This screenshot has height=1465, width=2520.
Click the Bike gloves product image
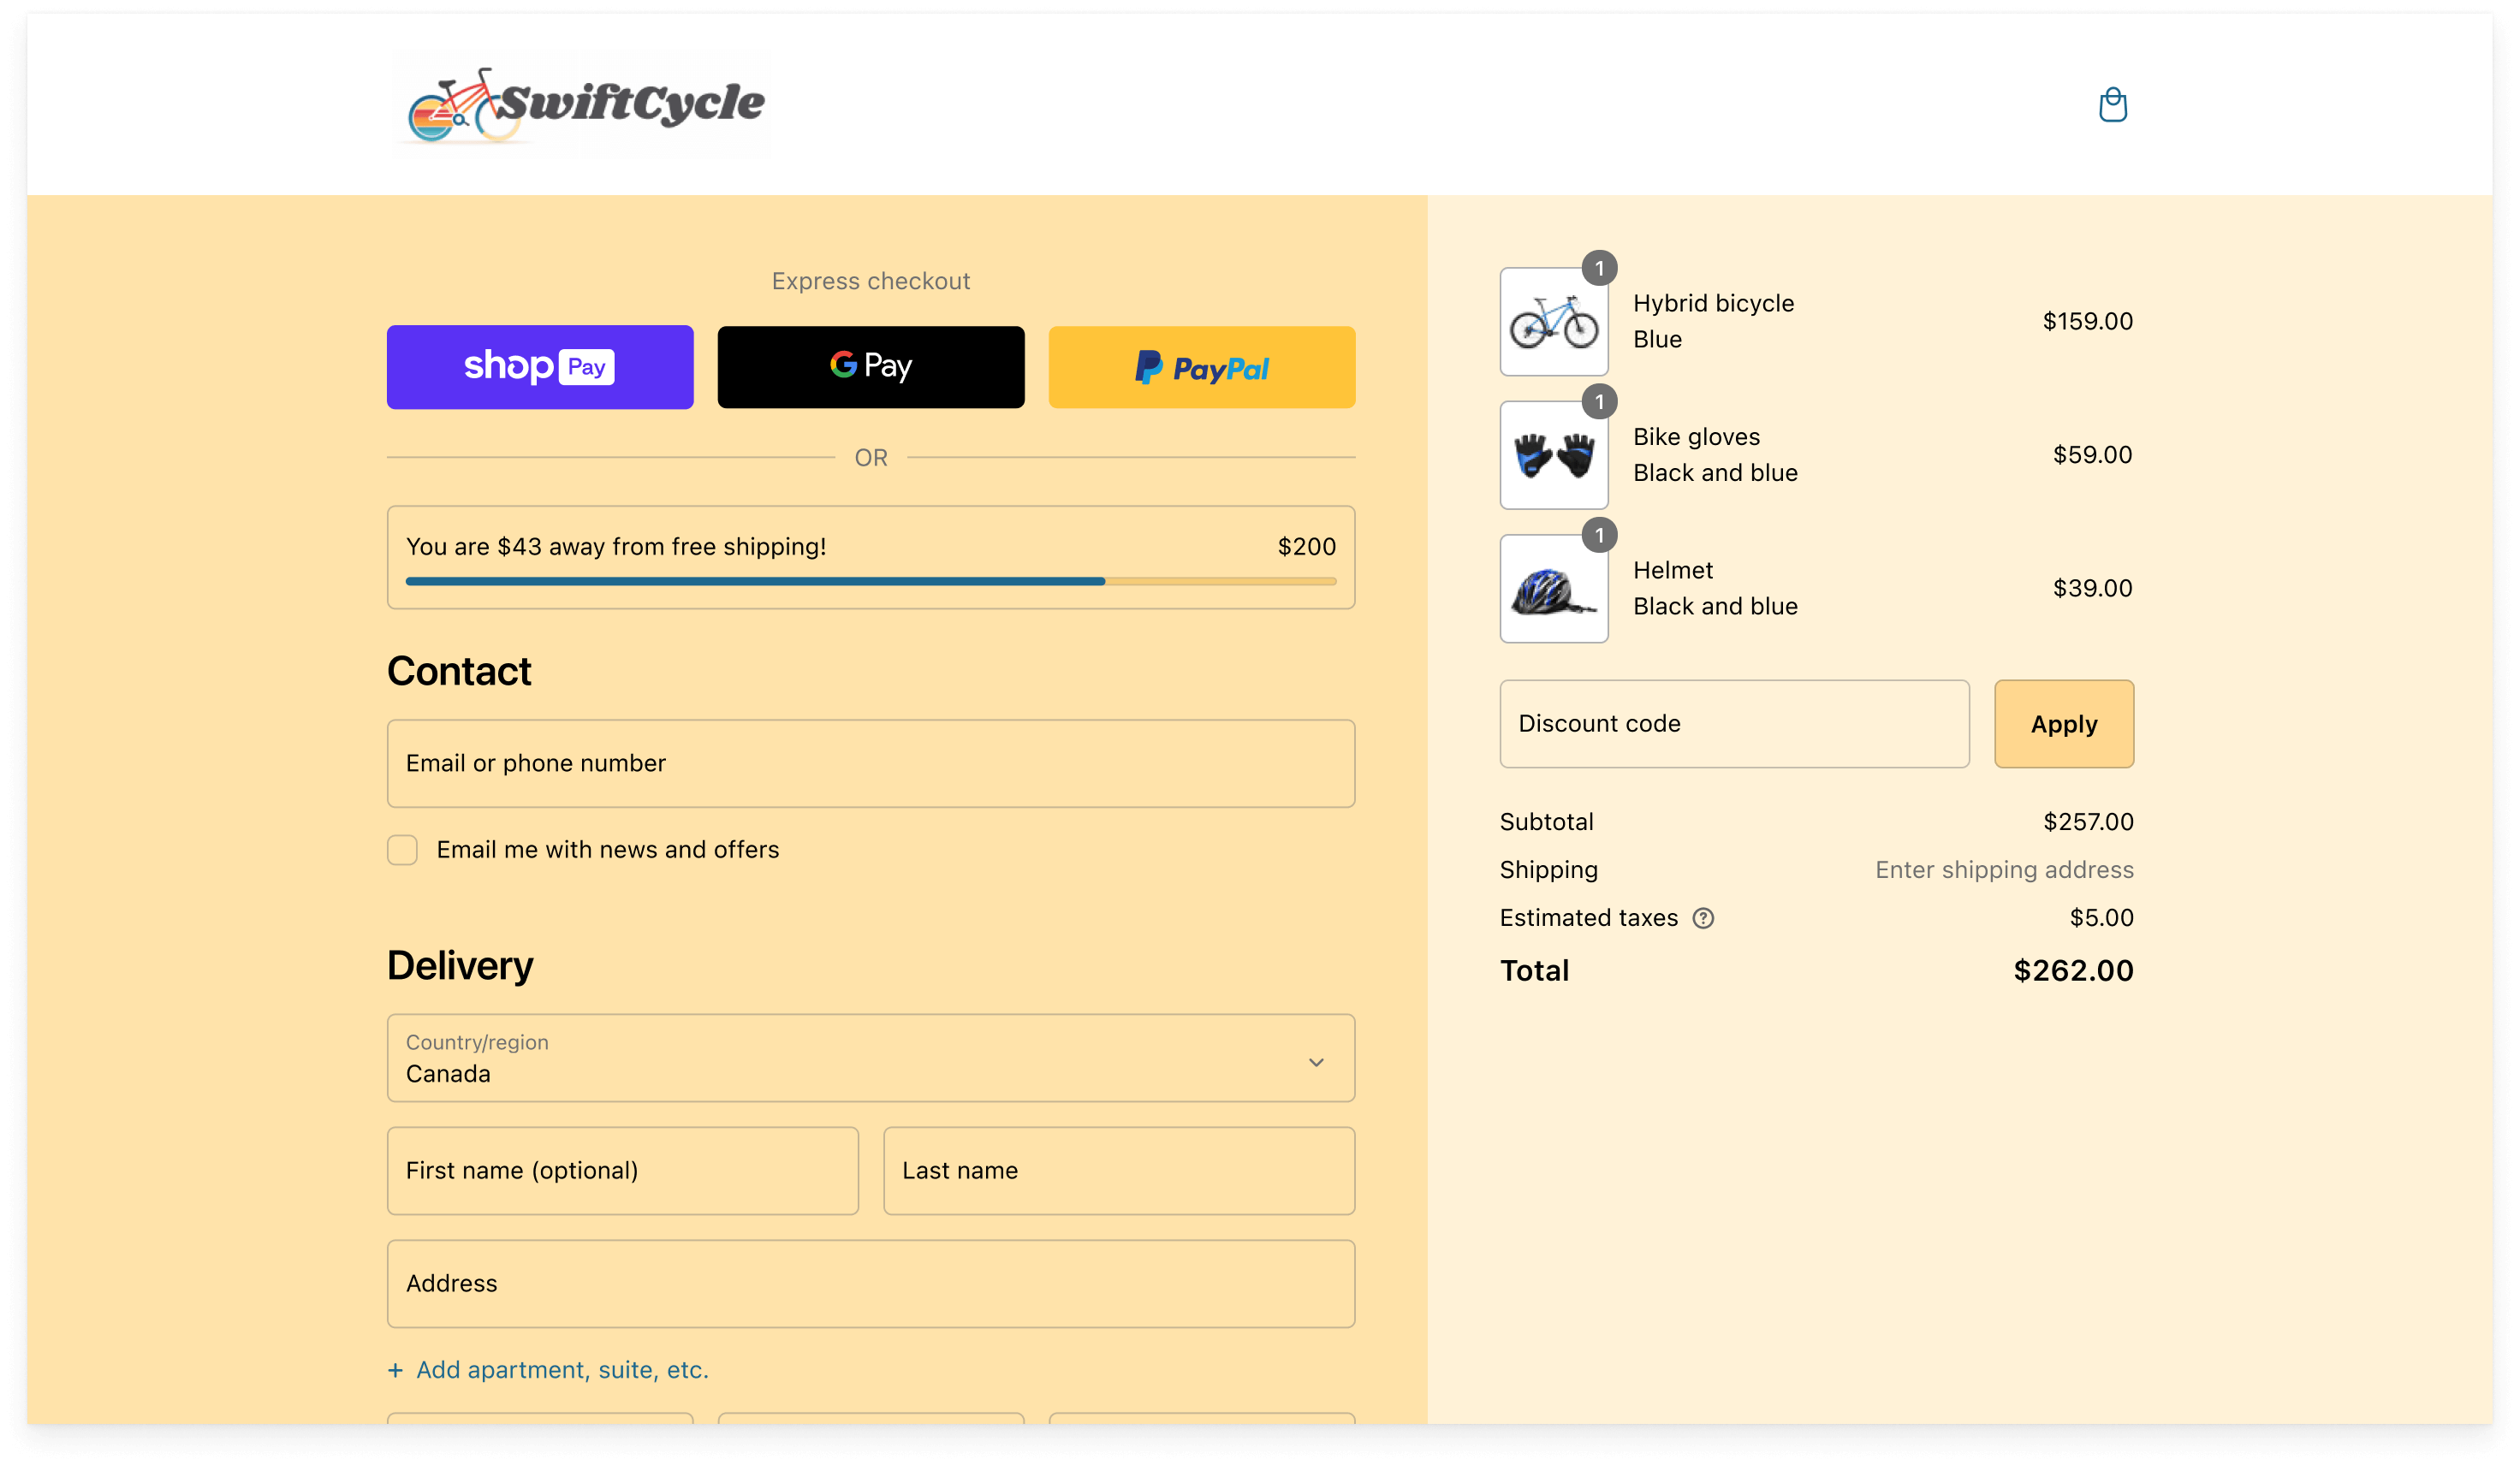pyautogui.click(x=1553, y=455)
